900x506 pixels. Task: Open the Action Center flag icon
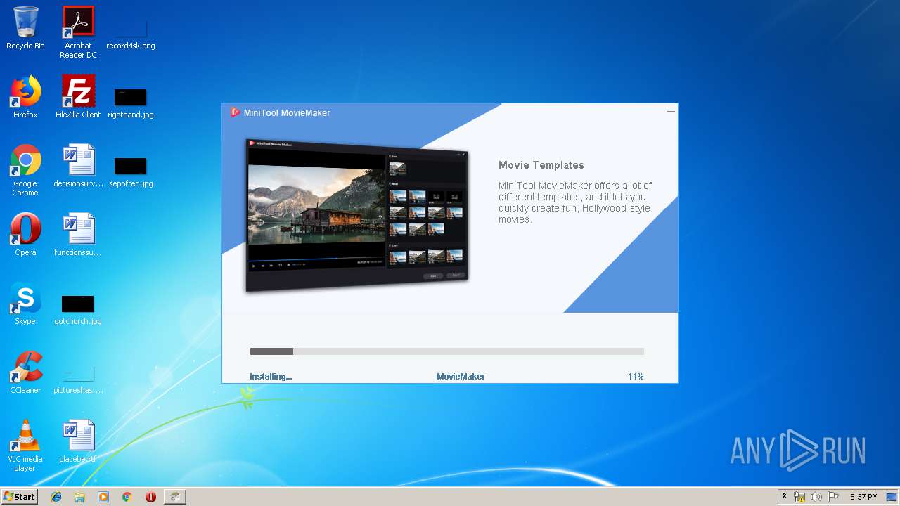[833, 497]
